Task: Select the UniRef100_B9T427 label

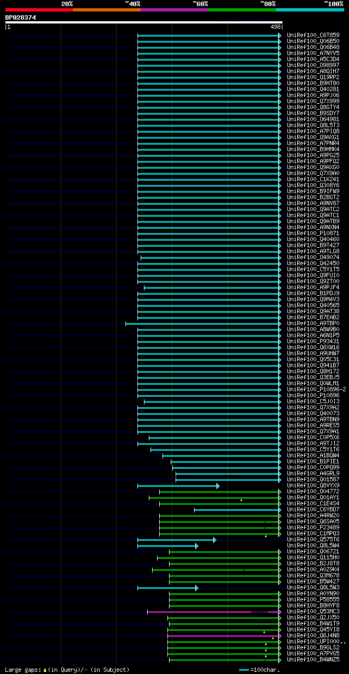Action: coord(313,245)
